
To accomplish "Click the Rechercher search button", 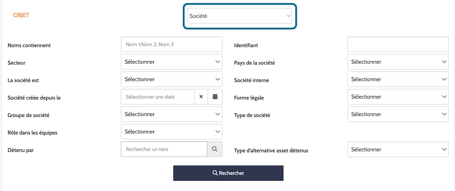I will pyautogui.click(x=228, y=173).
